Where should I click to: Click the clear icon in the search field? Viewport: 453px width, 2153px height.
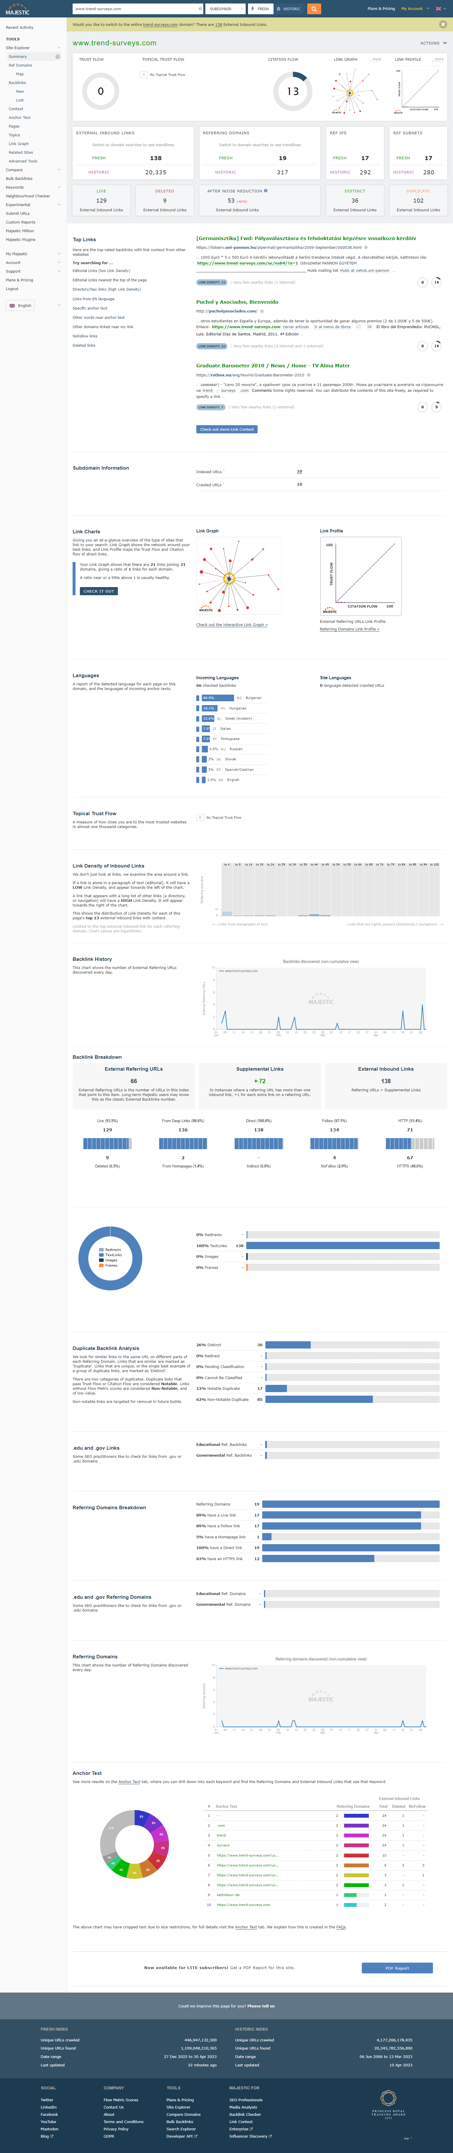click(x=200, y=8)
